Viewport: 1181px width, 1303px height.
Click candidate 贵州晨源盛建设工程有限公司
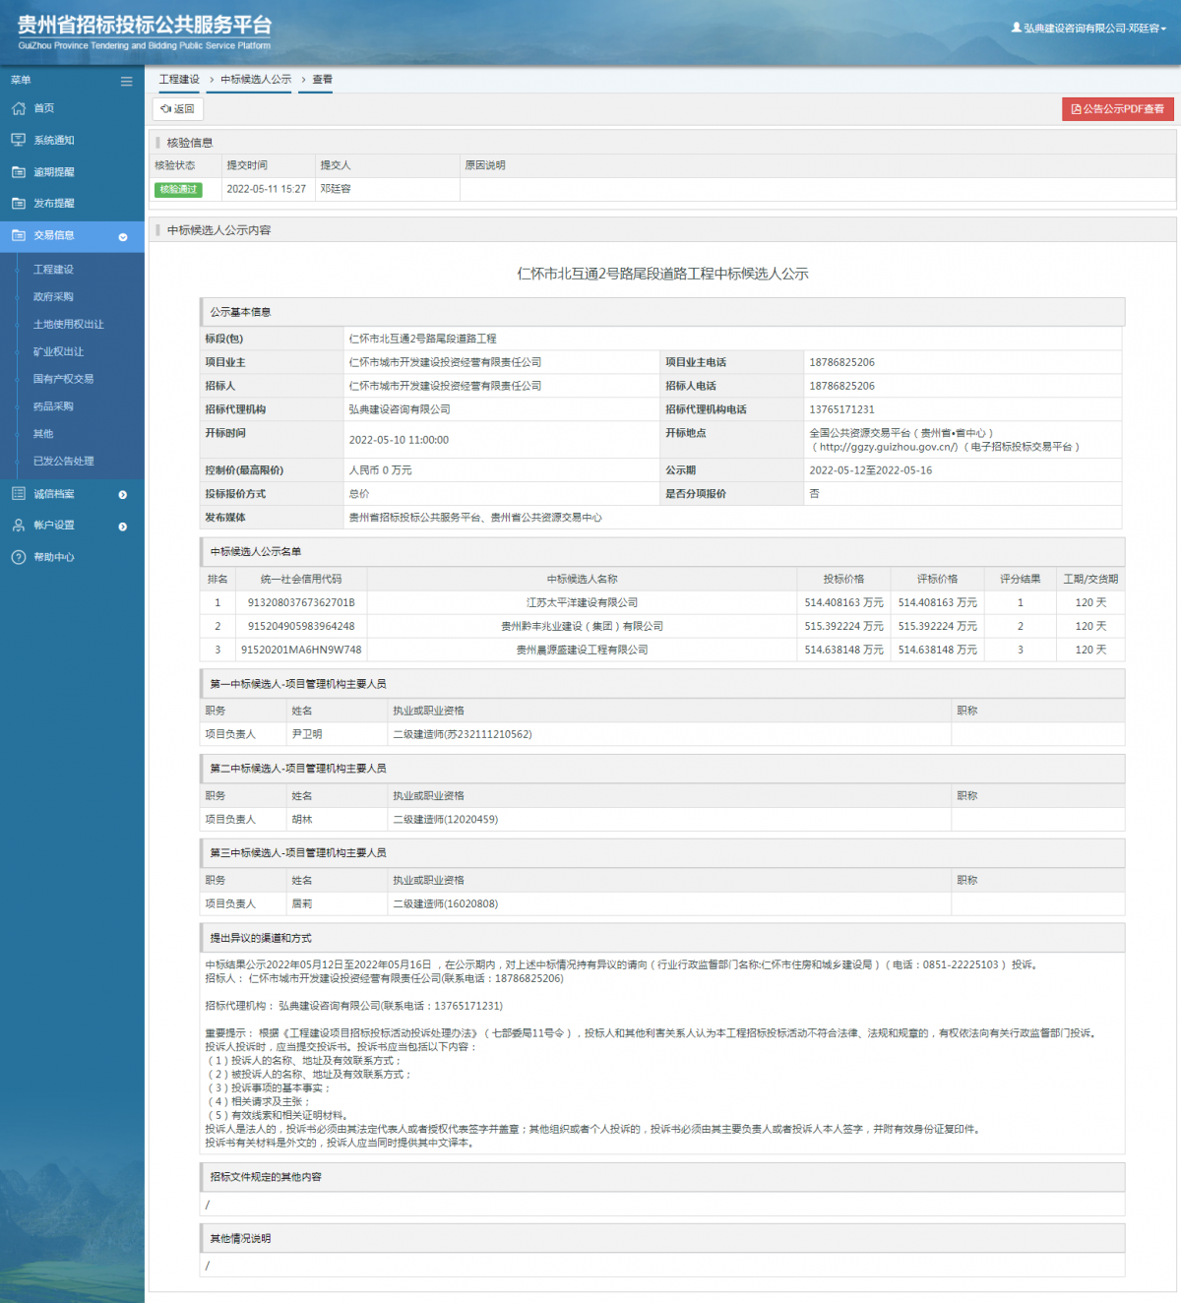(582, 650)
